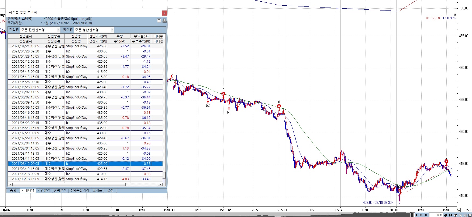Switch to the 종합 summary tab
The width and height of the screenshot is (472, 217).
[x=13, y=190]
